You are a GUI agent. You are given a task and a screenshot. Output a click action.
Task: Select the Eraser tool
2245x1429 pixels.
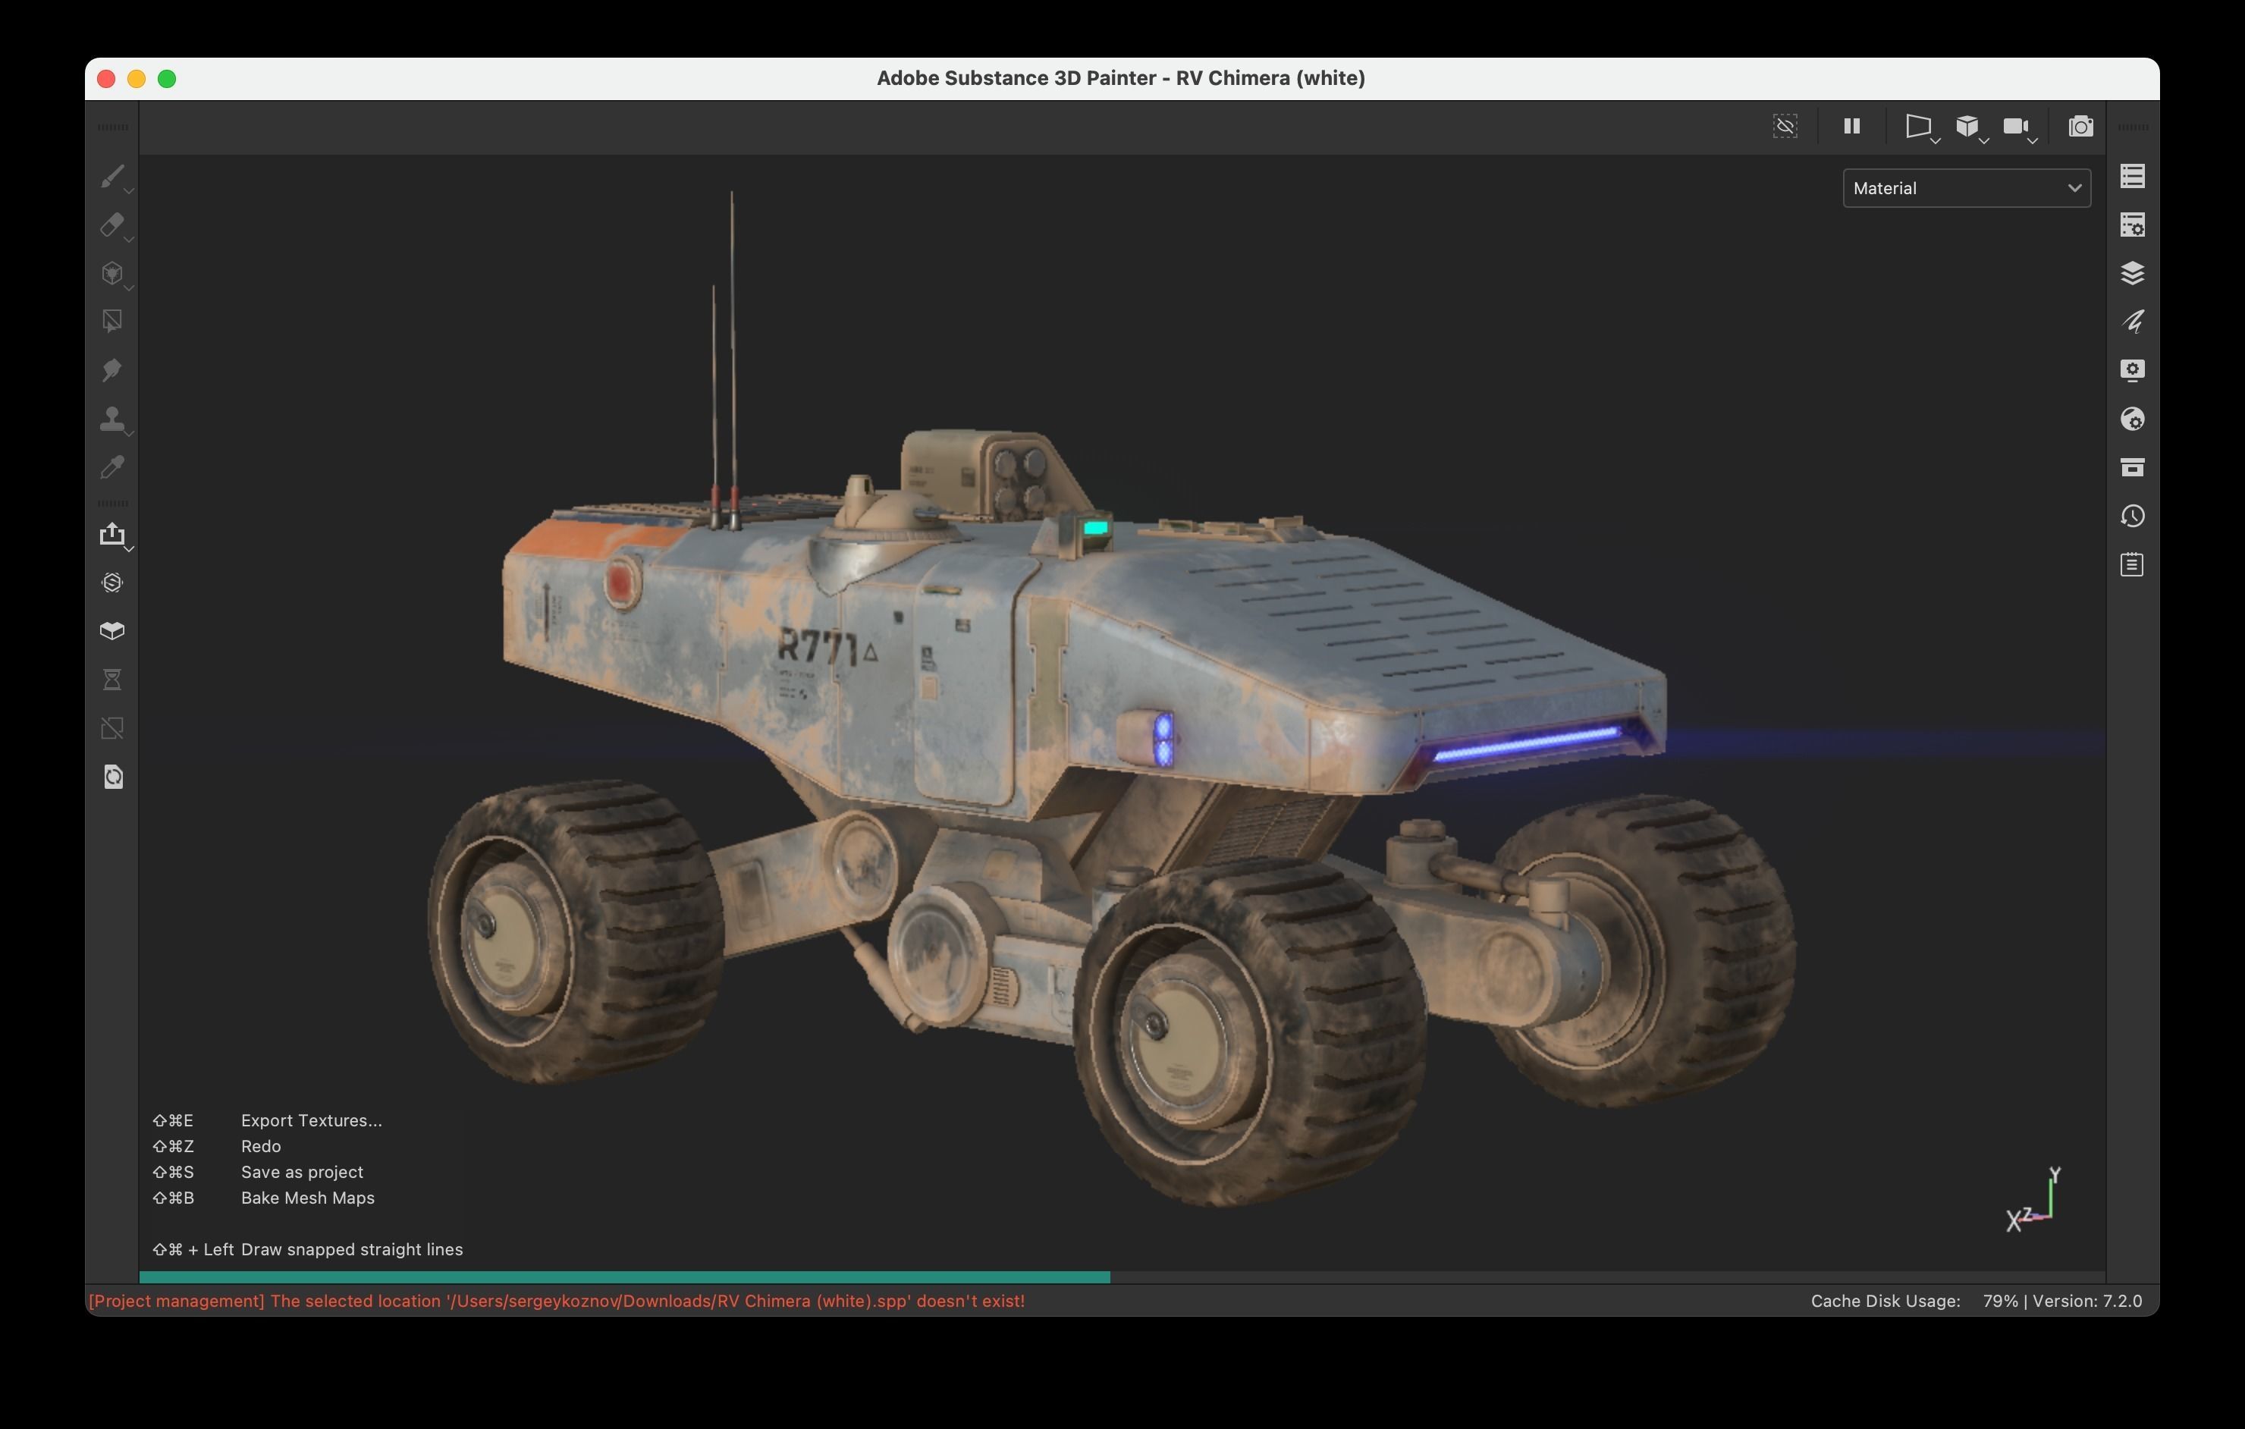click(111, 225)
